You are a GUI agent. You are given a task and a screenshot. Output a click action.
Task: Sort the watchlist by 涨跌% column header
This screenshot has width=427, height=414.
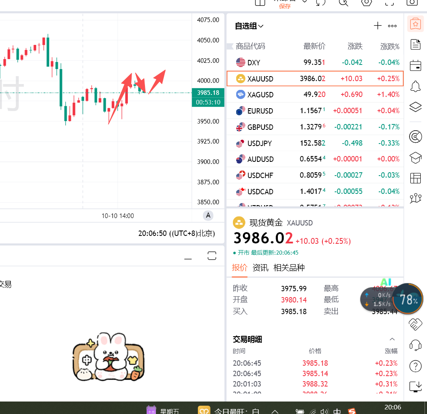(x=390, y=46)
